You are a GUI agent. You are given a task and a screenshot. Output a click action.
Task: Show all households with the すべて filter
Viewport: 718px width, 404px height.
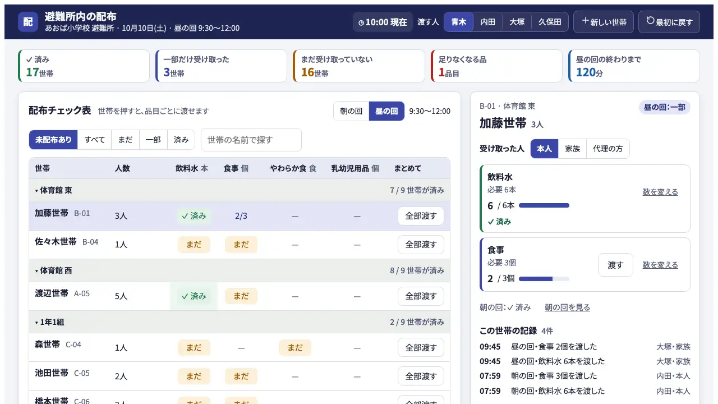coord(95,140)
